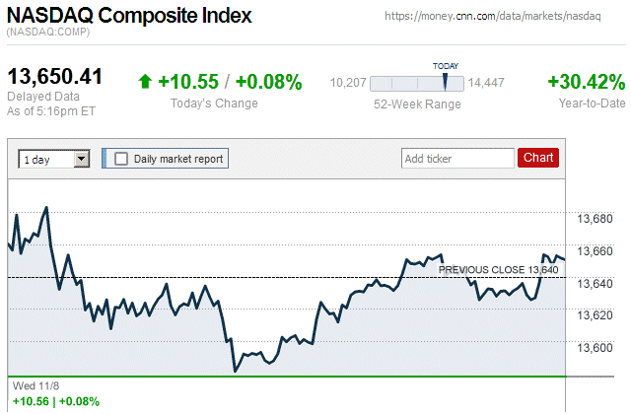Viewport: 631px width, 414px height.
Task: Click the NASDAQ Composite Index title
Action: pyautogui.click(x=129, y=16)
